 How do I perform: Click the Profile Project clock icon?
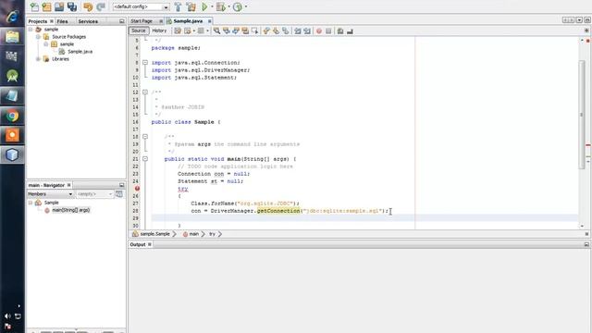(238, 6)
